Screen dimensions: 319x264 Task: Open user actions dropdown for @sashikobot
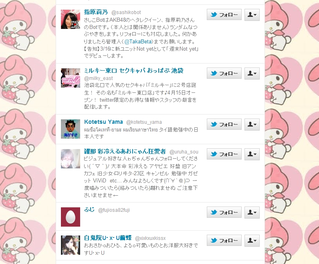[252, 14]
